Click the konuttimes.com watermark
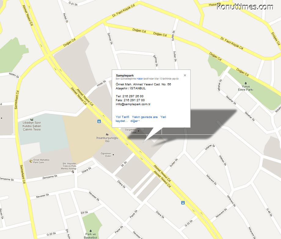The height and width of the screenshot is (239, 281). click(245, 7)
